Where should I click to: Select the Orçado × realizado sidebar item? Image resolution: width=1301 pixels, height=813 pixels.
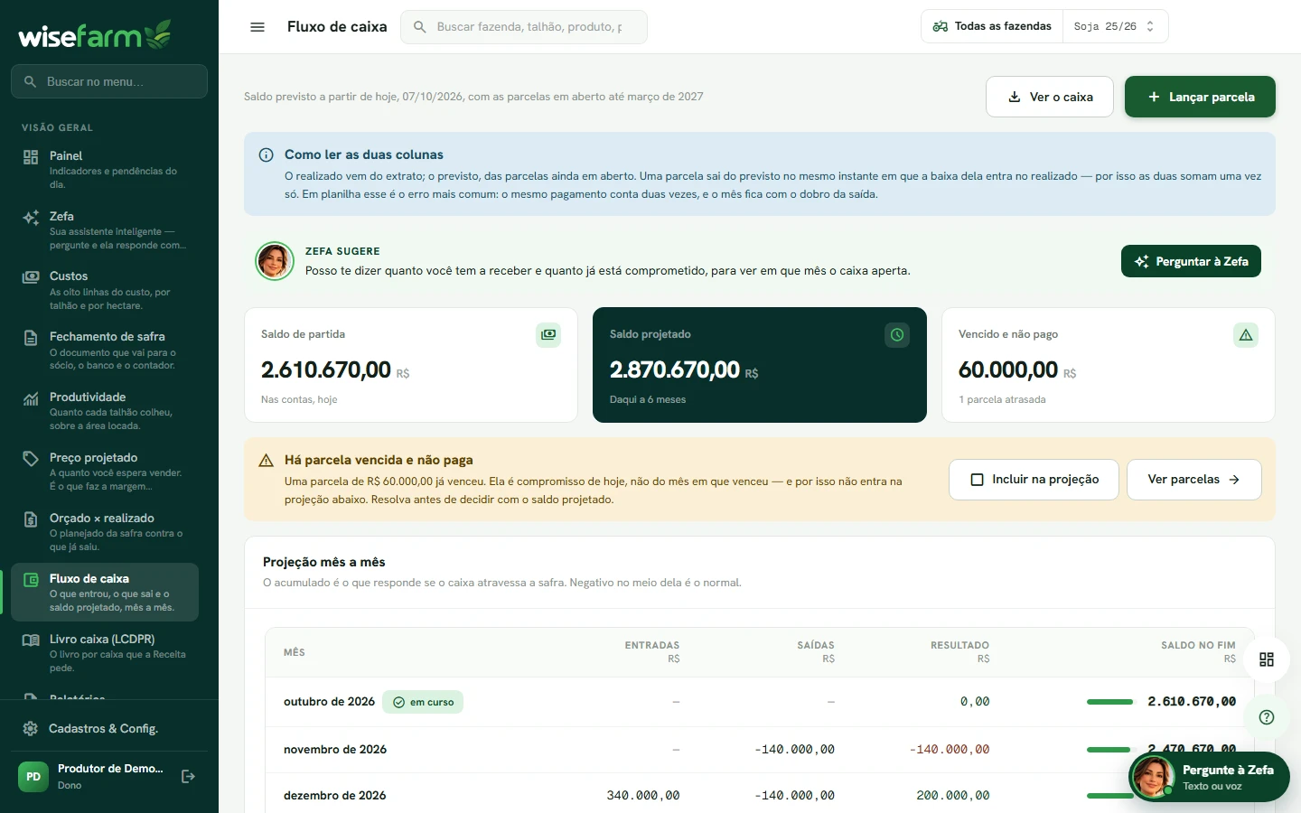click(105, 532)
